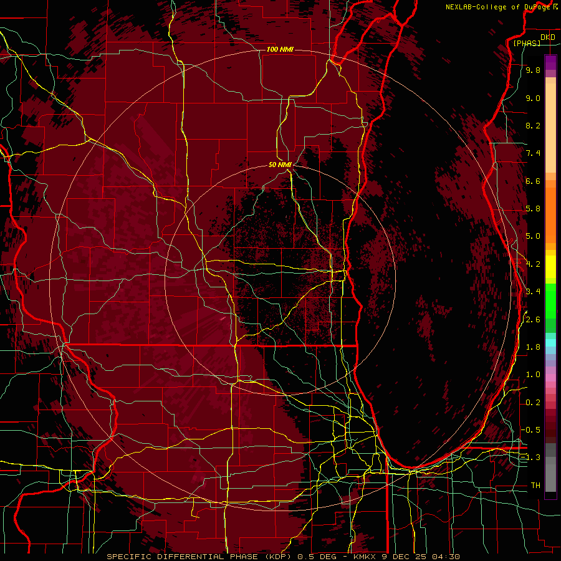The image size is (561, 561).
Task: Click the -1.3 scale value
Action: (x=531, y=458)
